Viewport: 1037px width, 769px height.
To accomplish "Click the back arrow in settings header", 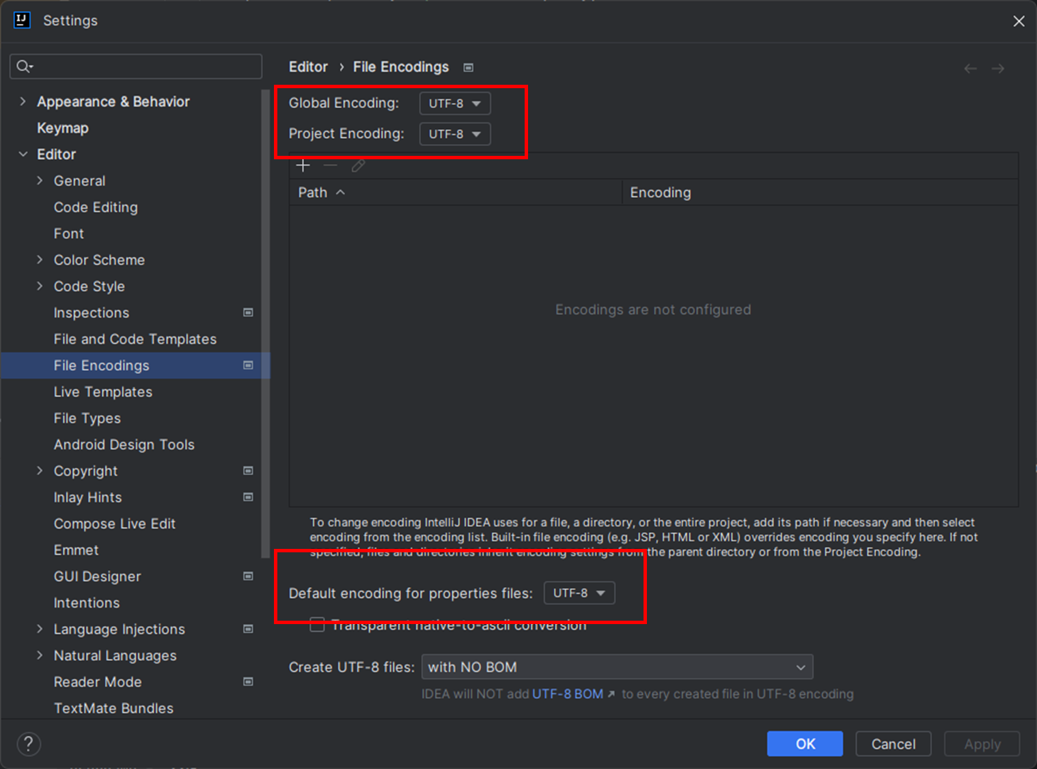I will coord(970,68).
